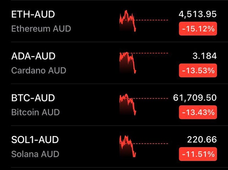228x170 pixels.
Task: Open the SOL1-AUD sparkline chart
Action: pos(144,146)
